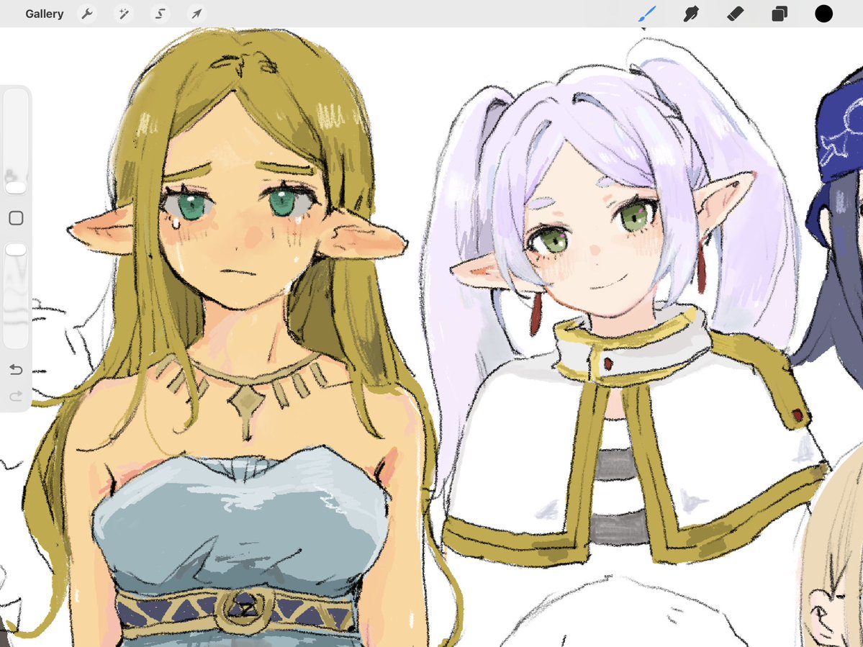The height and width of the screenshot is (647, 863).
Task: Activate the Transform arrow tool
Action: [x=196, y=14]
